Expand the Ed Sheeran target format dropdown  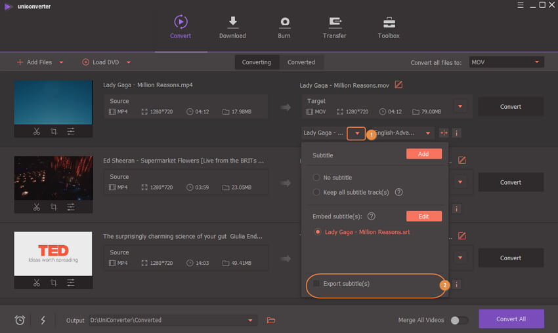(x=460, y=182)
